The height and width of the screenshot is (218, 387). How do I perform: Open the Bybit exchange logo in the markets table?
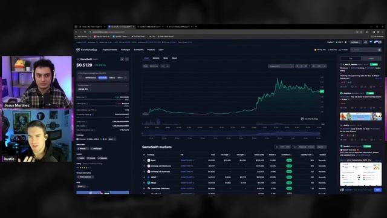[149, 160]
